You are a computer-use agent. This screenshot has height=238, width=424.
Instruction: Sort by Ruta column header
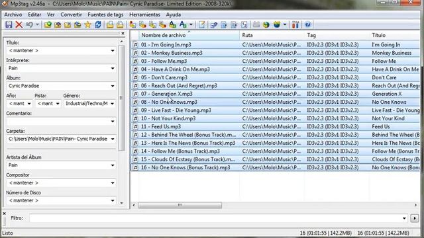click(x=272, y=35)
